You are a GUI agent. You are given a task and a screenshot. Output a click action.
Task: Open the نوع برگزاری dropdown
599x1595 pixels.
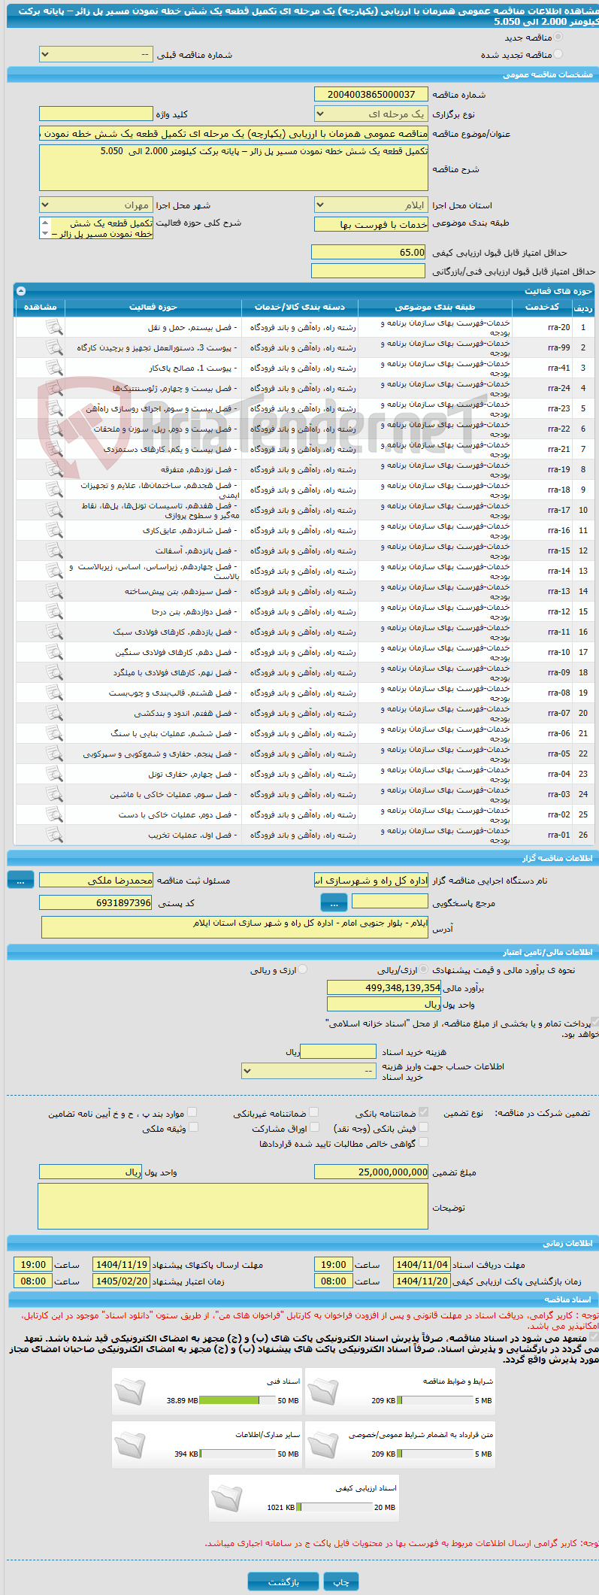coord(371,114)
